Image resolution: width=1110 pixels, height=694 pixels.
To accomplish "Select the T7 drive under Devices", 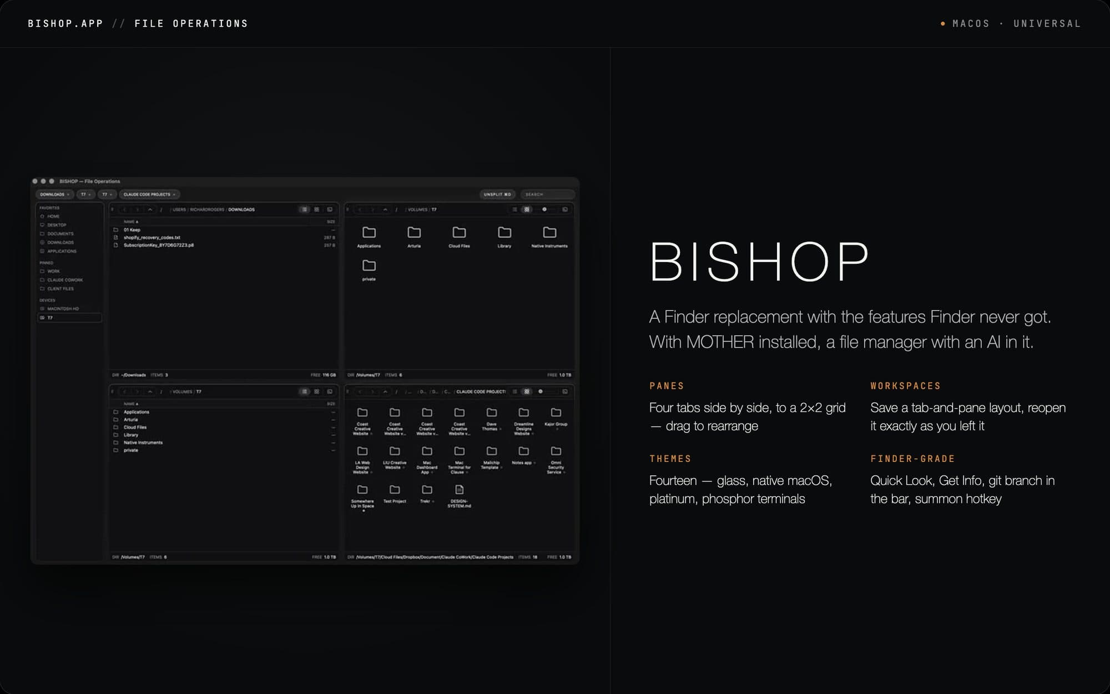I will tap(69, 318).
